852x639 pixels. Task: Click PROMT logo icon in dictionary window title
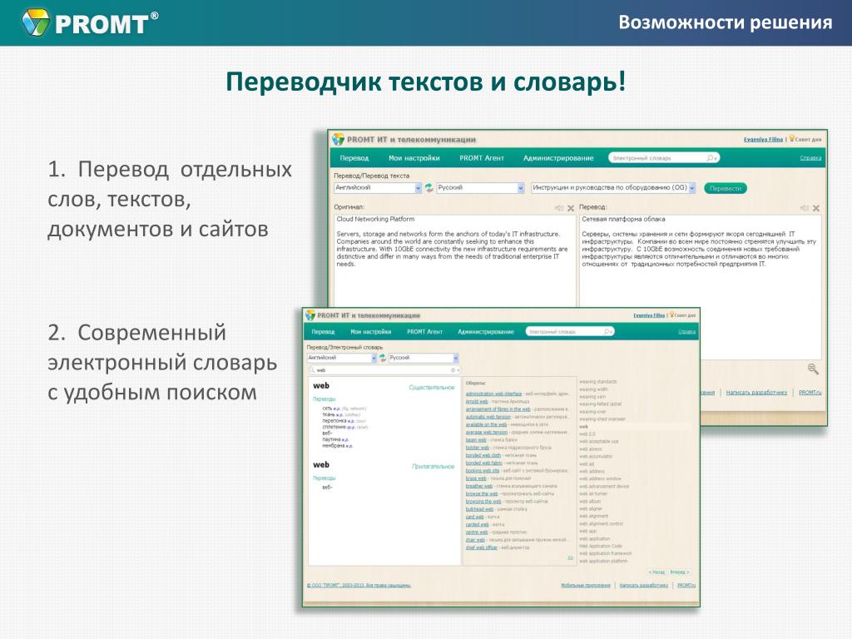(x=310, y=315)
